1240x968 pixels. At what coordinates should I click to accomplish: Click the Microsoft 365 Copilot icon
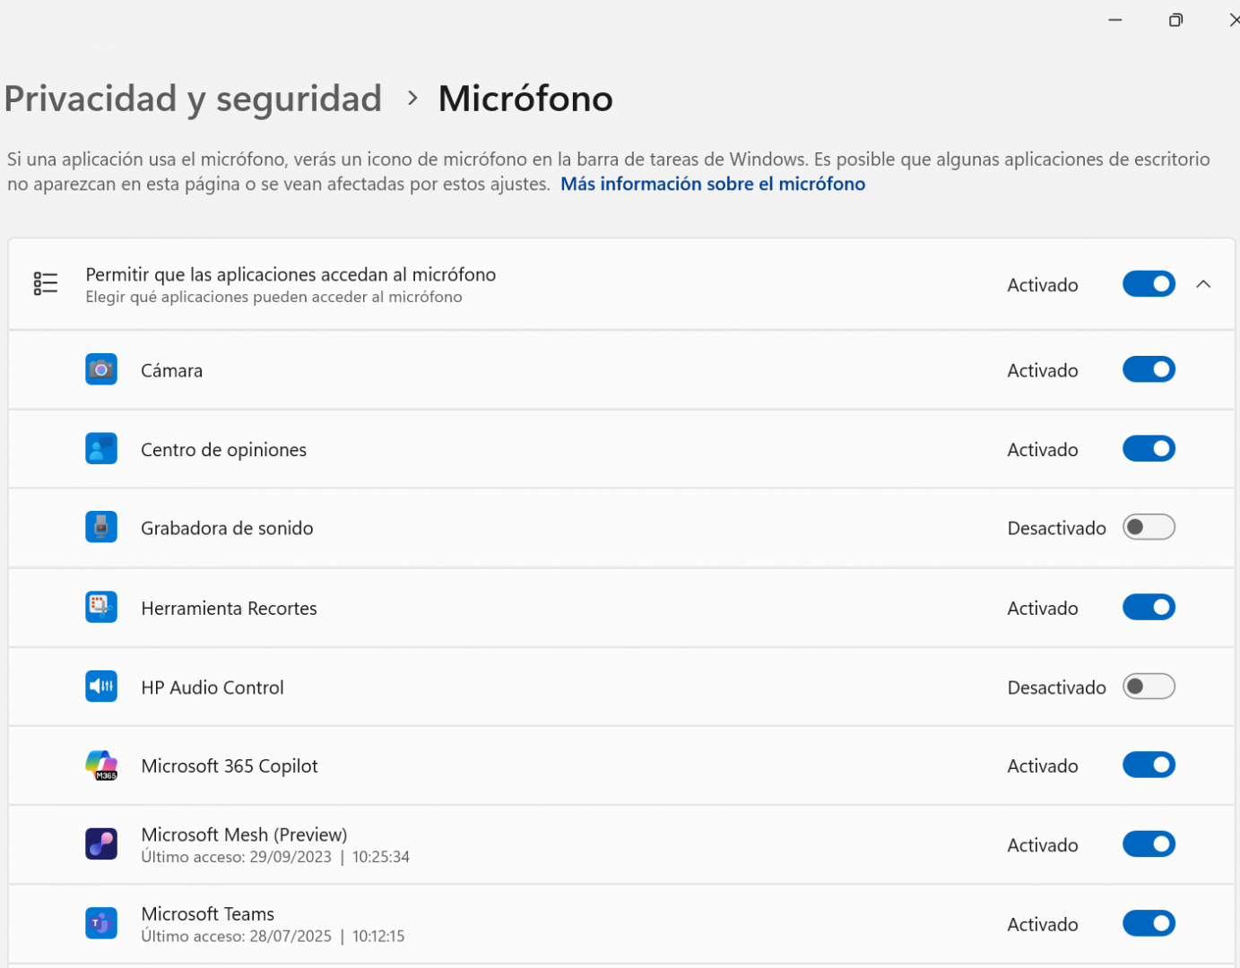pos(101,765)
